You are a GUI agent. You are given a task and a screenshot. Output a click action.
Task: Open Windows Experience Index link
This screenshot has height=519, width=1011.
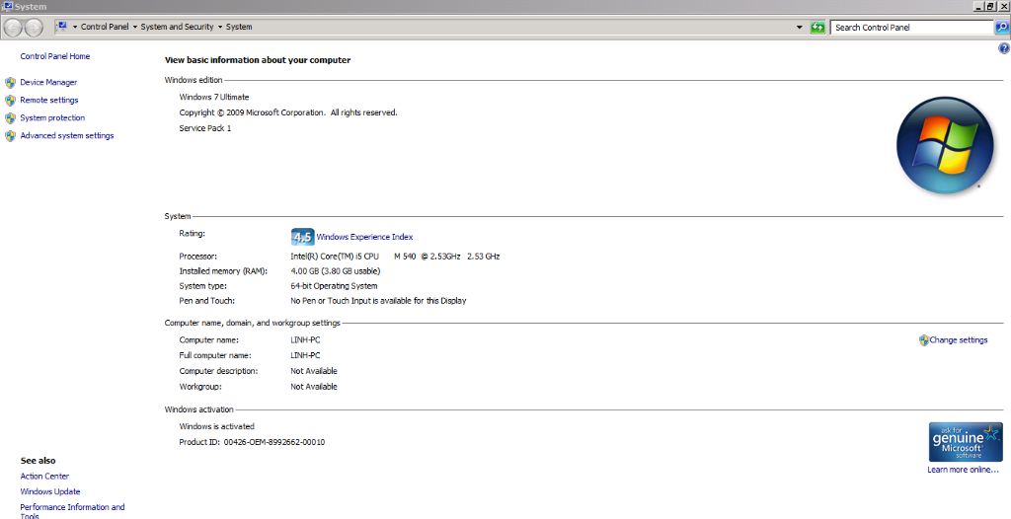[x=364, y=237]
